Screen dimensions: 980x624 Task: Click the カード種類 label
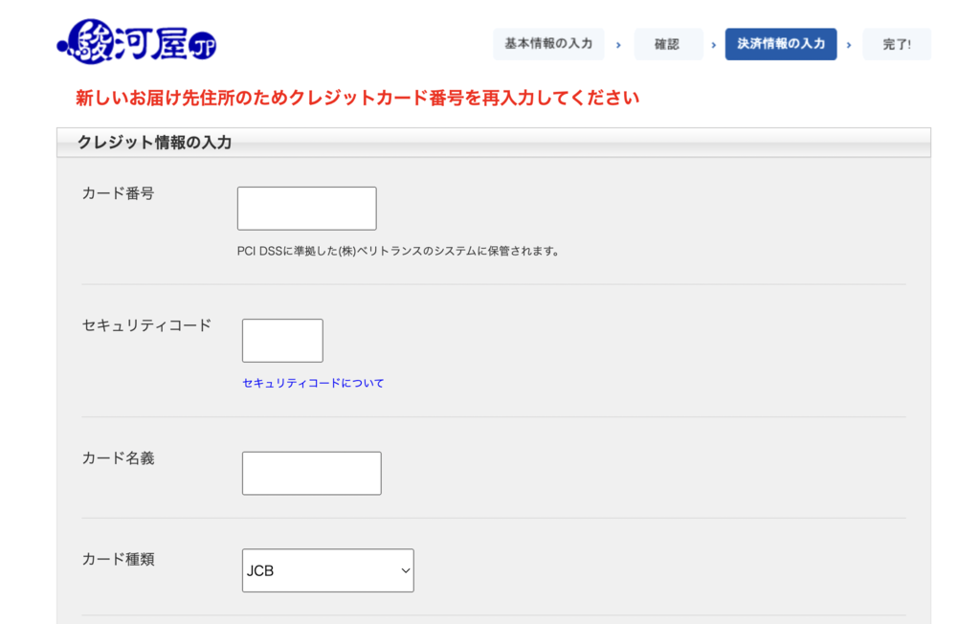point(118,559)
